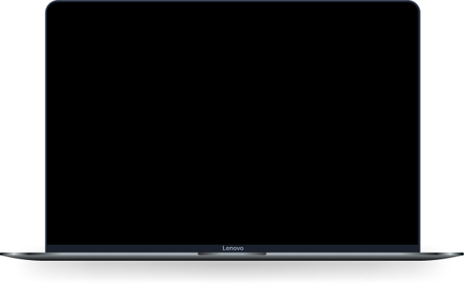Click the top-right rounded corner of the display
The height and width of the screenshot is (286, 464).
415,6
